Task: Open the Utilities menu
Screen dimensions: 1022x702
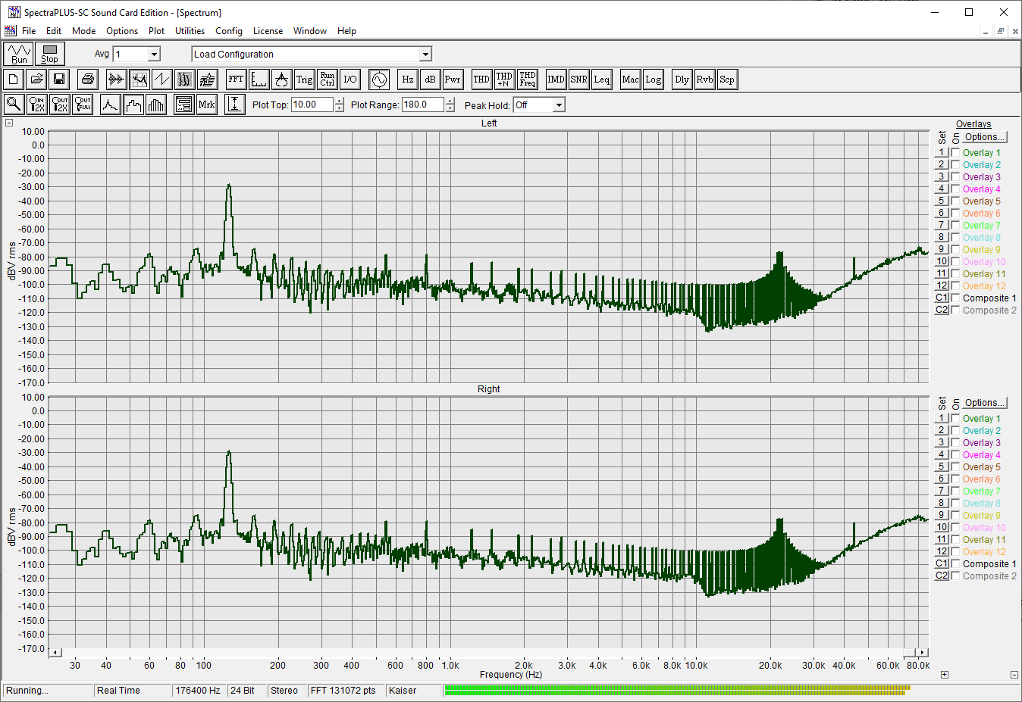Action: (190, 31)
